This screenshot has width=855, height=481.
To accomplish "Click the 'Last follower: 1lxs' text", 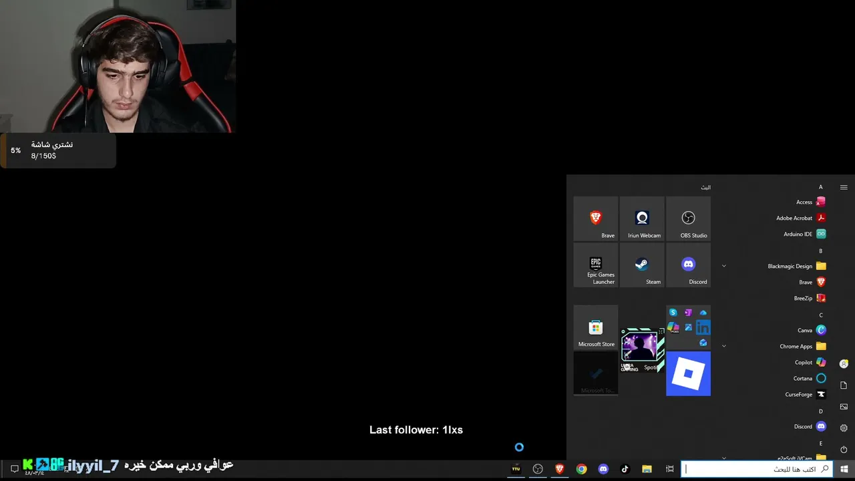I will coord(416,430).
